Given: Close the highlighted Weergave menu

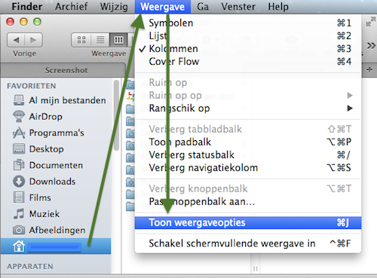Looking at the screenshot, I should click(x=163, y=7).
